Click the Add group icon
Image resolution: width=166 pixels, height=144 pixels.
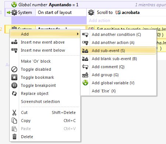(85, 75)
